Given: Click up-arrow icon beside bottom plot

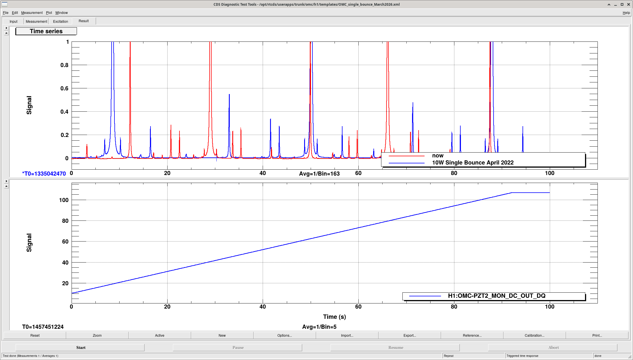Looking at the screenshot, I should [x=6, y=186].
